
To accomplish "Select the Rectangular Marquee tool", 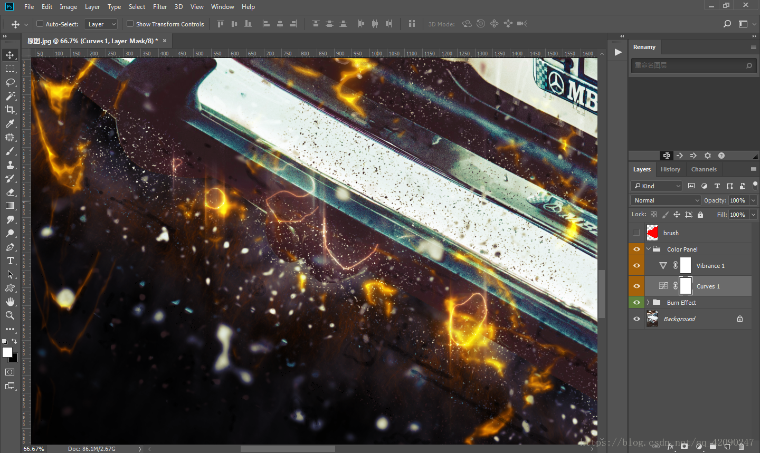I will (x=10, y=69).
